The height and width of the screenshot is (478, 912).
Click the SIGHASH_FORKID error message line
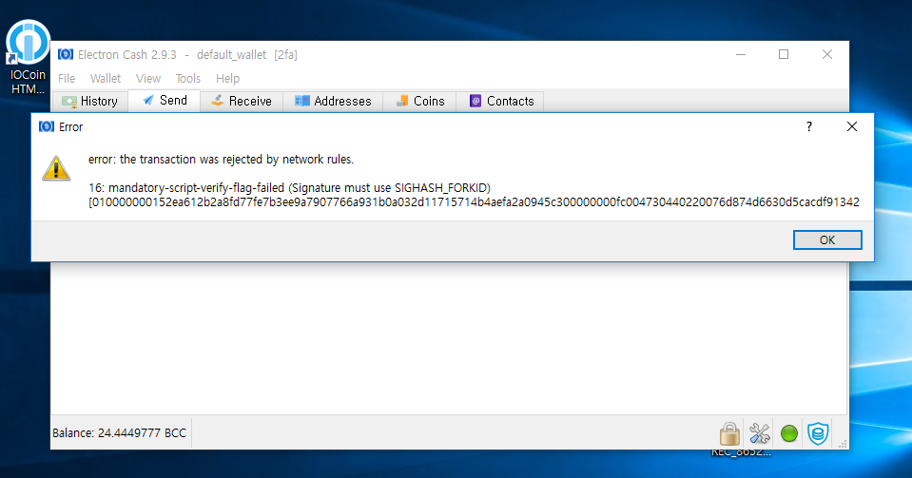point(290,188)
